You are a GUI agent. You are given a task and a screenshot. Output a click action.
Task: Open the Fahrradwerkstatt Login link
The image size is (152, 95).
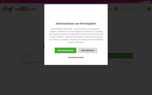(111, 2)
